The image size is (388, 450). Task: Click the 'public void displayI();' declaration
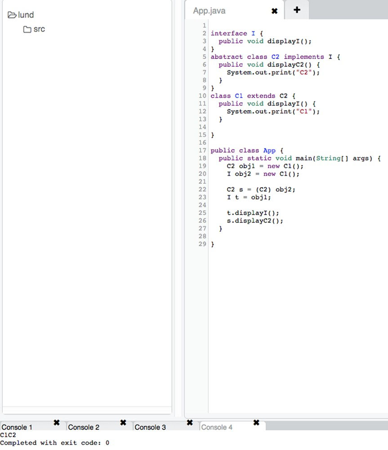(x=265, y=41)
